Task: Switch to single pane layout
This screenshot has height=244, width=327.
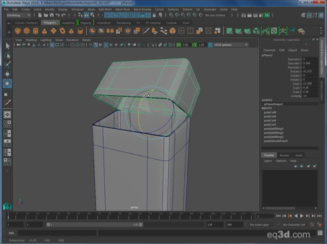Action: tap(7, 115)
